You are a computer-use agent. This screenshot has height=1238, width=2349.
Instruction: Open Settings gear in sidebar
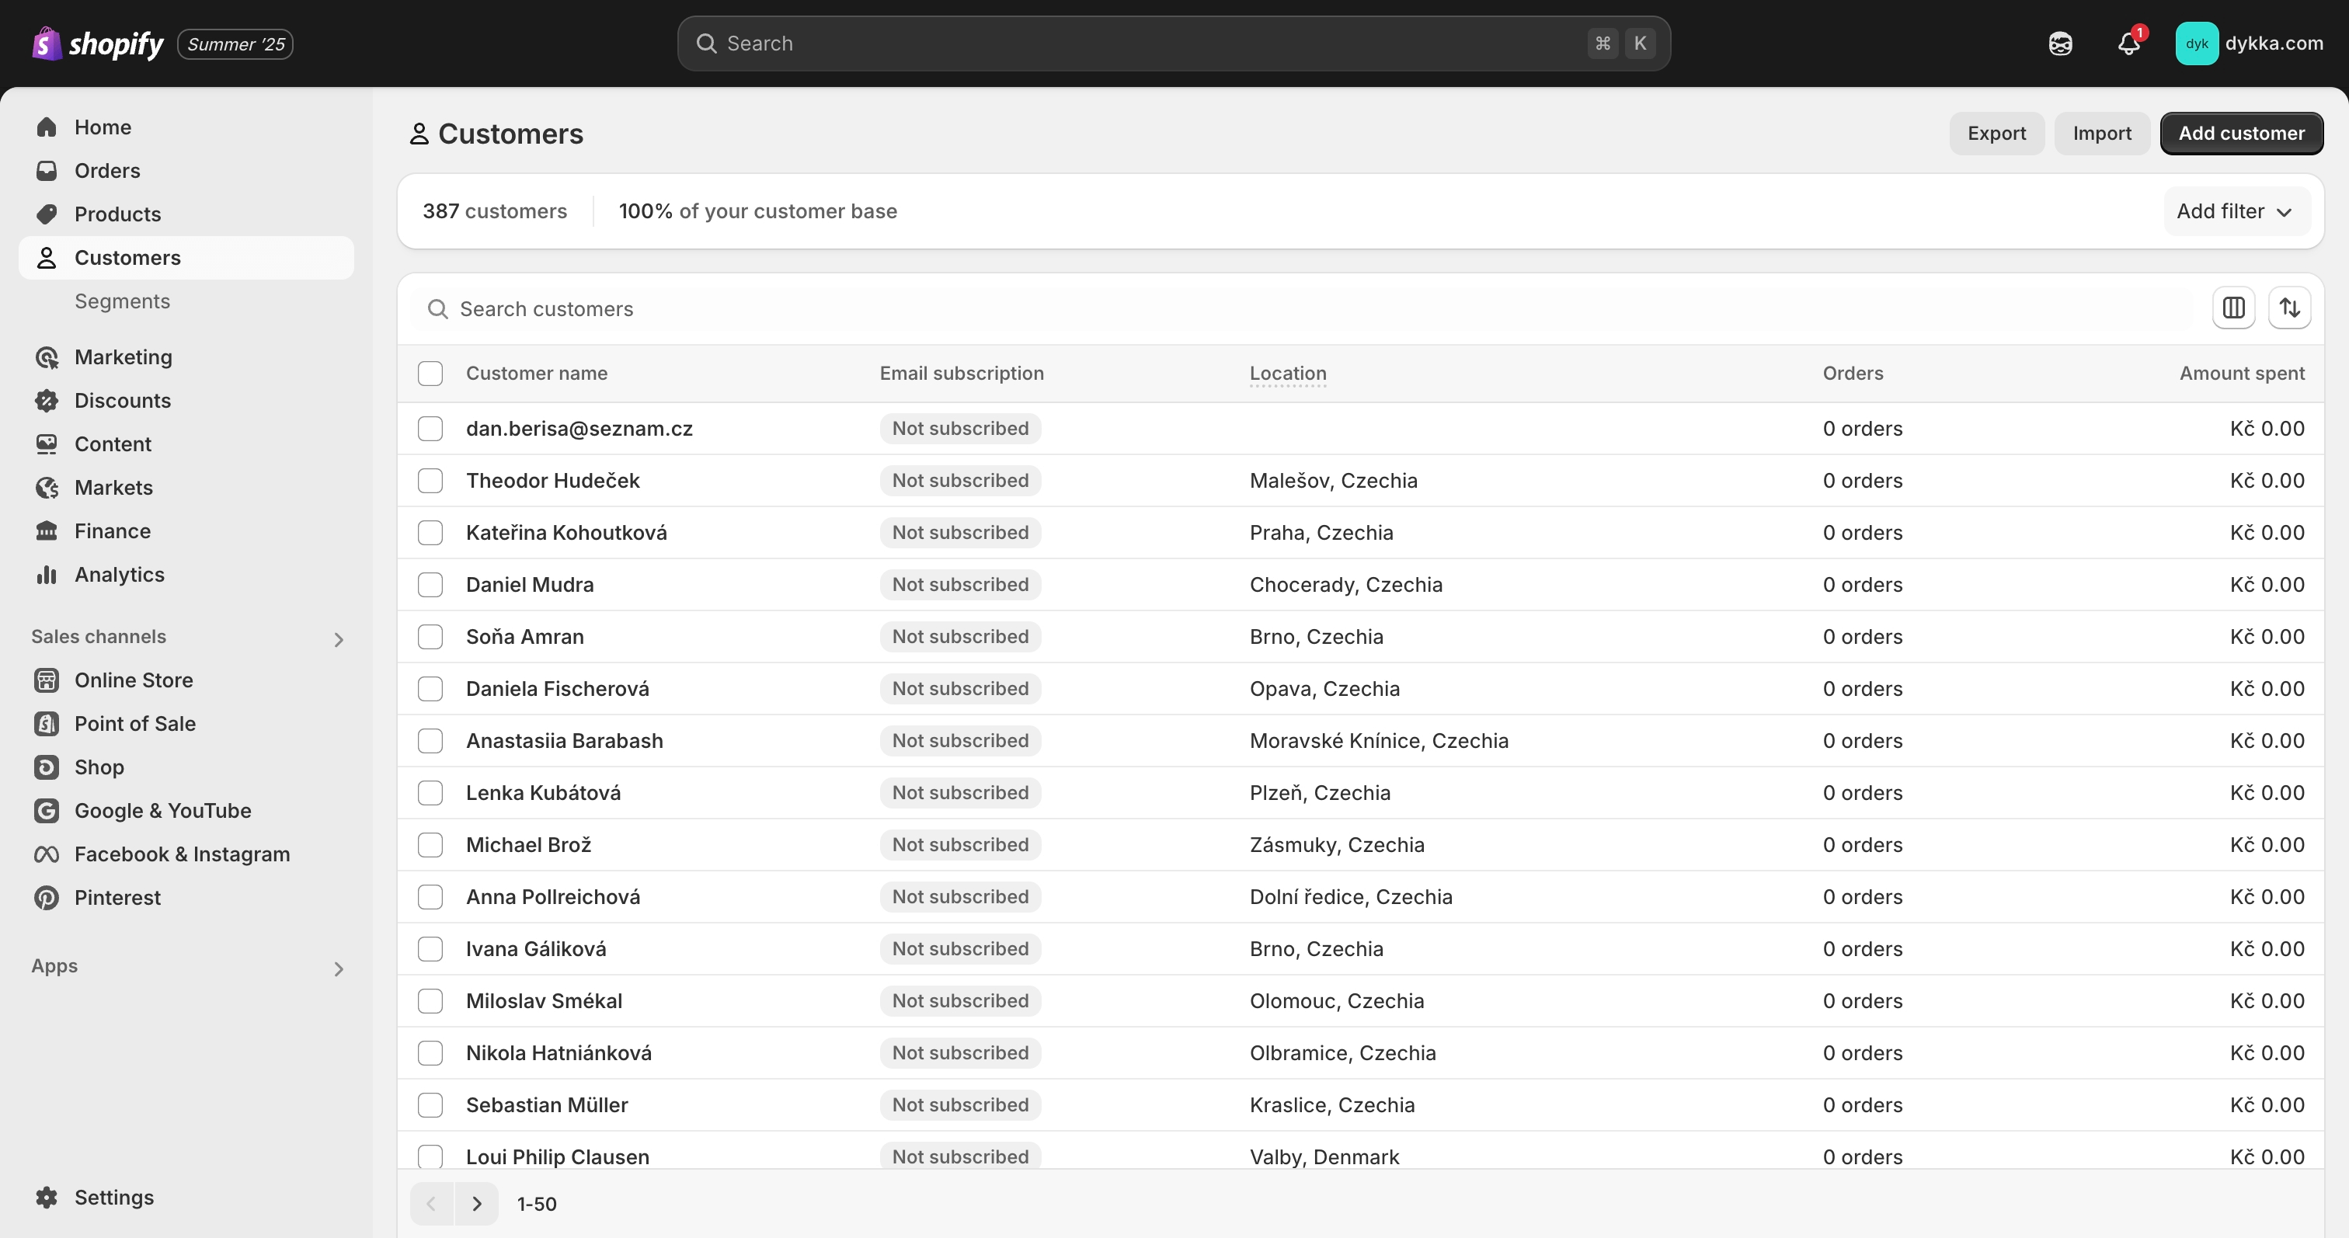coord(47,1197)
